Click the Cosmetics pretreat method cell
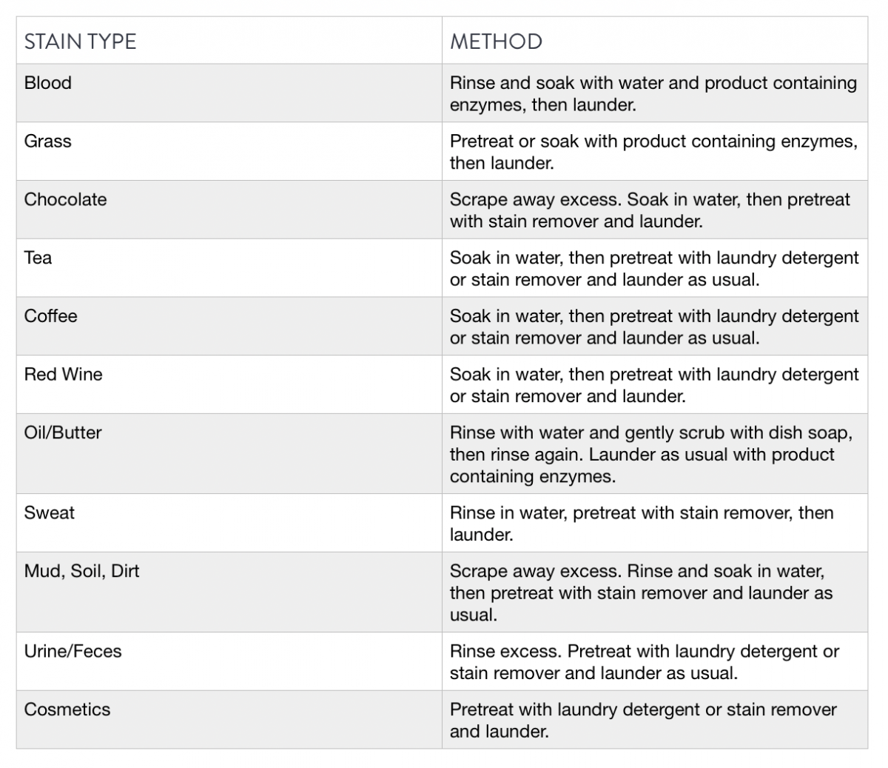The height and width of the screenshot is (768, 888). click(642, 721)
